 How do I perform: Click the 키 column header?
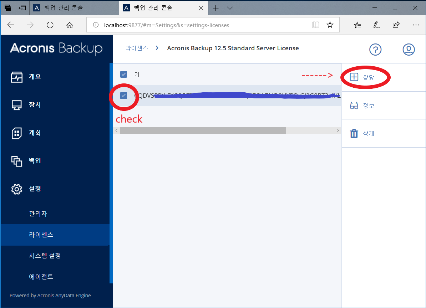[137, 75]
